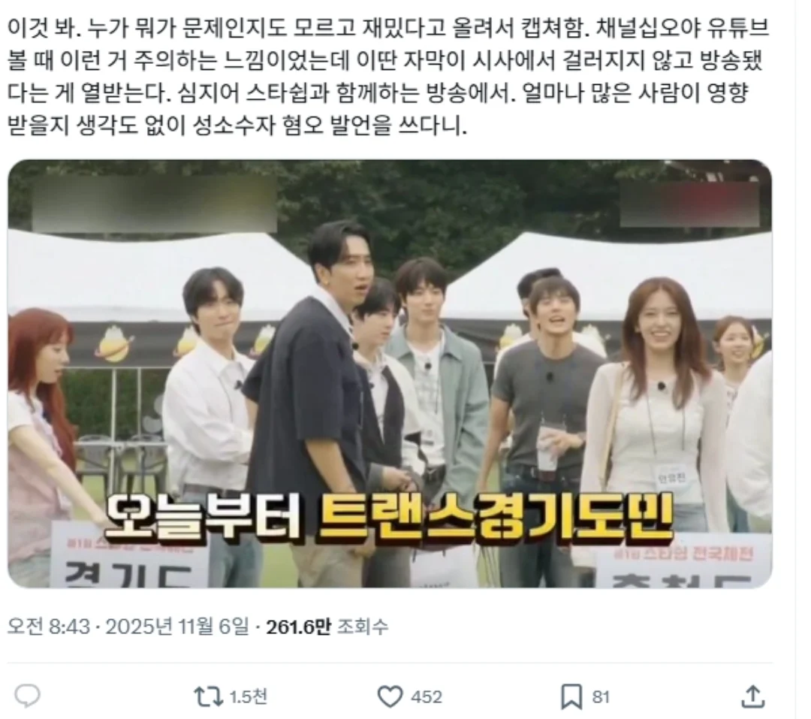Screen dimensions: 811x719
Task: Open the share menu via upload arrow icon
Action: point(752,696)
